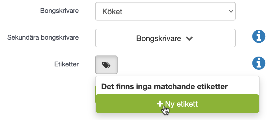Click the down chevron next to Bongskrivare text
This screenshot has height=120, width=273.
point(189,39)
